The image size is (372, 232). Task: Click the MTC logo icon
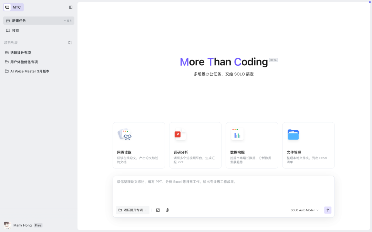coord(7,7)
